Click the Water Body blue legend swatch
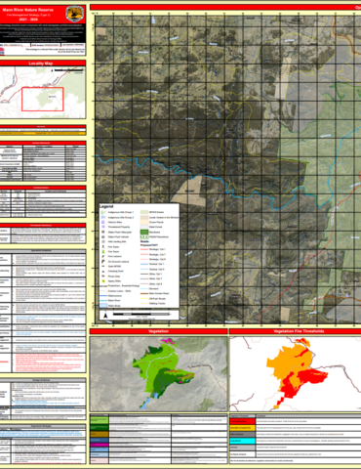 103,305
